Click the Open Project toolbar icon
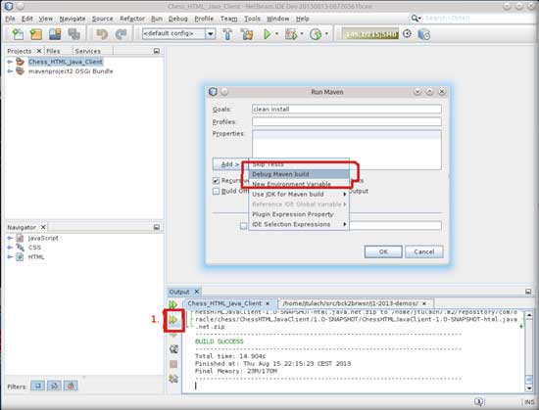Screen dimensions: 539x410 (55, 34)
